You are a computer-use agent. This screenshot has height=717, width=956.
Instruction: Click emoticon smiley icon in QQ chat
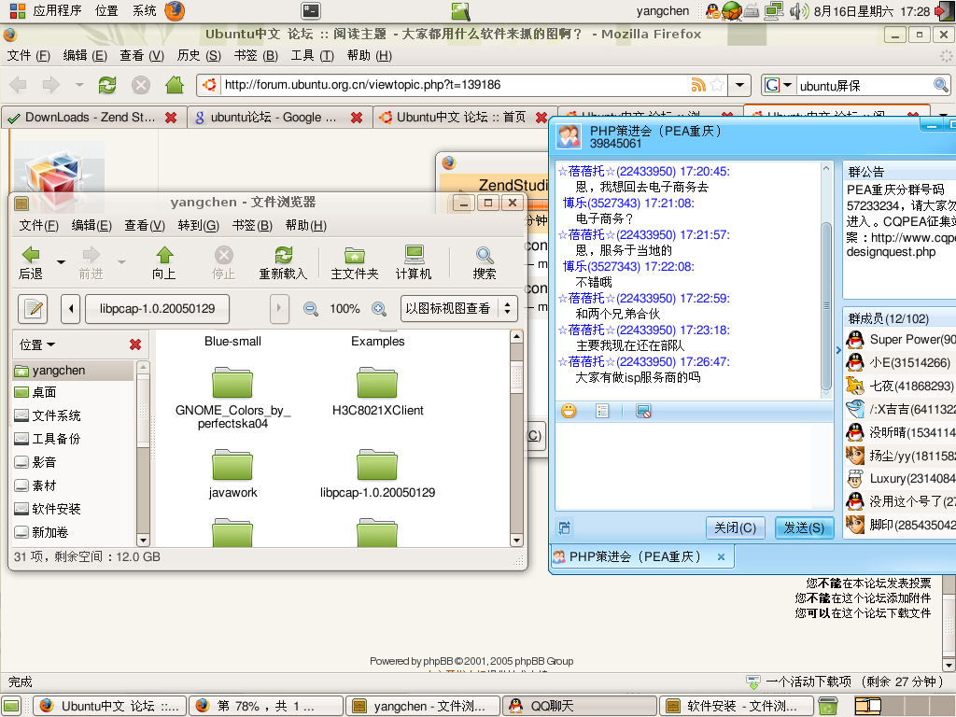click(x=569, y=411)
